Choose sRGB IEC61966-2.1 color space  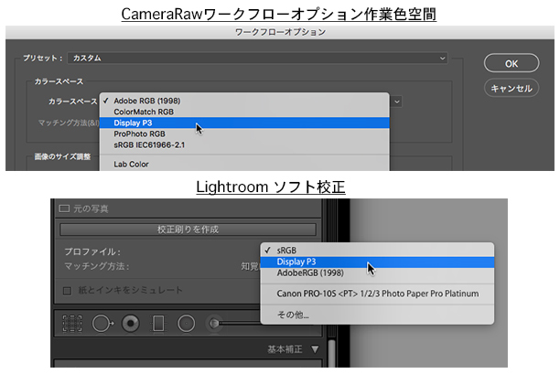click(x=244, y=144)
